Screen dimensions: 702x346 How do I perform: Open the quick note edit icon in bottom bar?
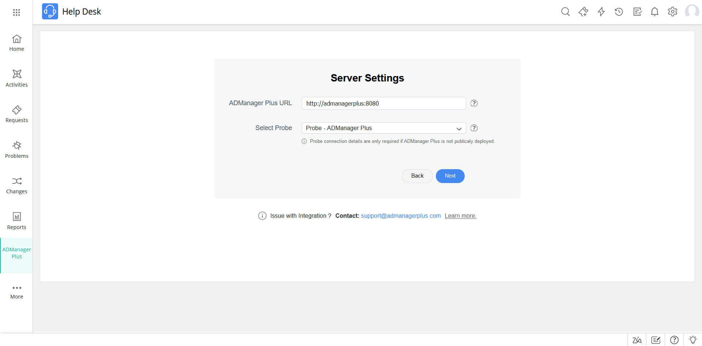[656, 340]
